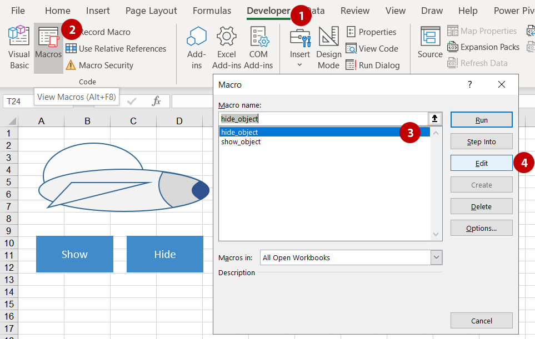Viewport: 535px width, 339px height.
Task: Run the hide_object macro
Action: point(481,119)
